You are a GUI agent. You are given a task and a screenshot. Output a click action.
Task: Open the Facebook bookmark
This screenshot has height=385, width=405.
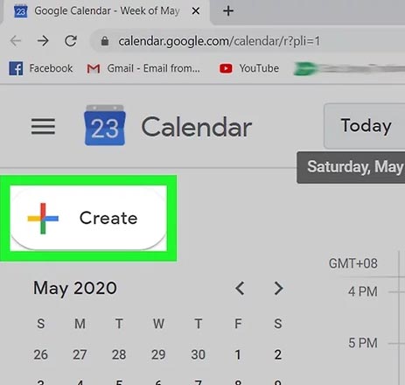click(x=41, y=68)
